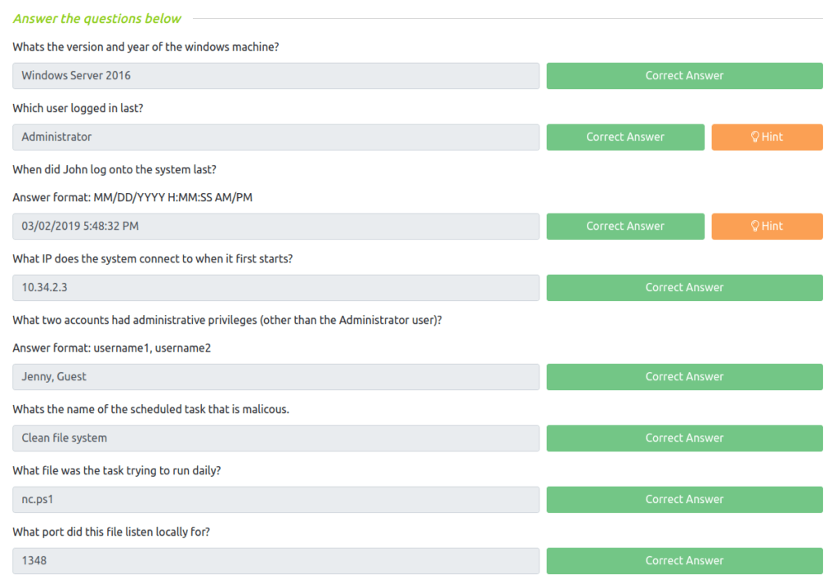Click the 'Answer the questions below' heading
This screenshot has height=584, width=837.
coord(96,19)
